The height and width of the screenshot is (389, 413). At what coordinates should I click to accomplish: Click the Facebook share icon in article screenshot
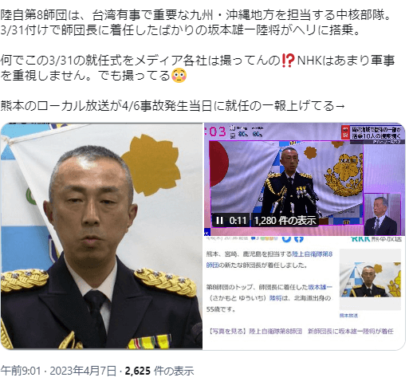click(x=299, y=239)
